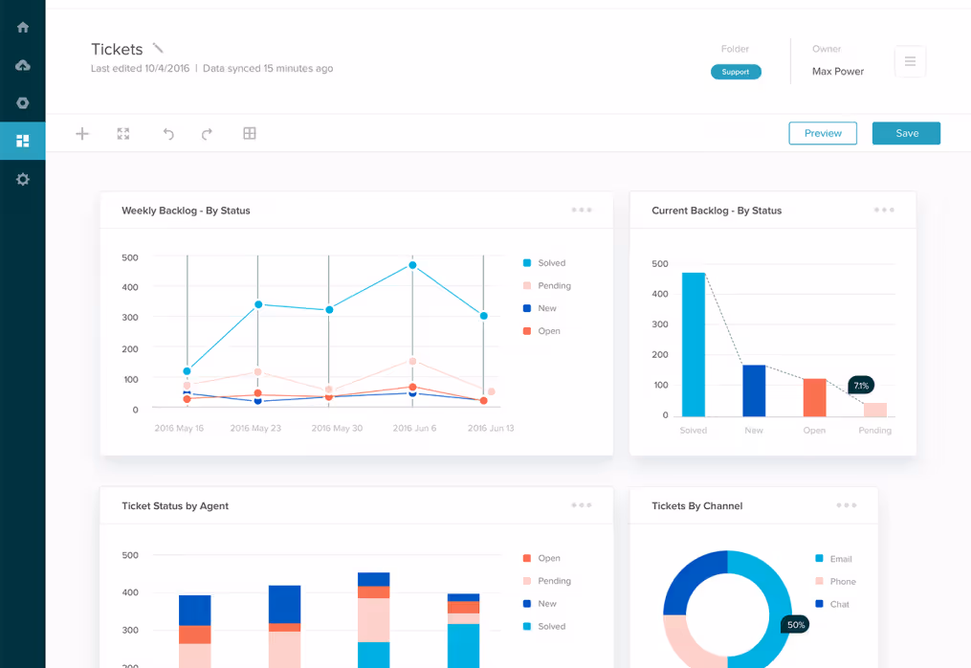Toggle New legend in Weekly Backlog
The height and width of the screenshot is (668, 971).
coord(540,308)
